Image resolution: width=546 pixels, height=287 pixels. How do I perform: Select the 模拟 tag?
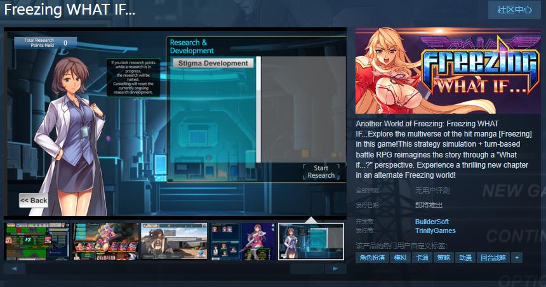[x=400, y=258]
